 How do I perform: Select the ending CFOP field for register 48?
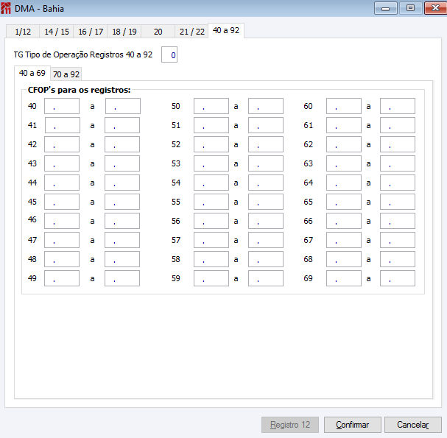pos(122,259)
